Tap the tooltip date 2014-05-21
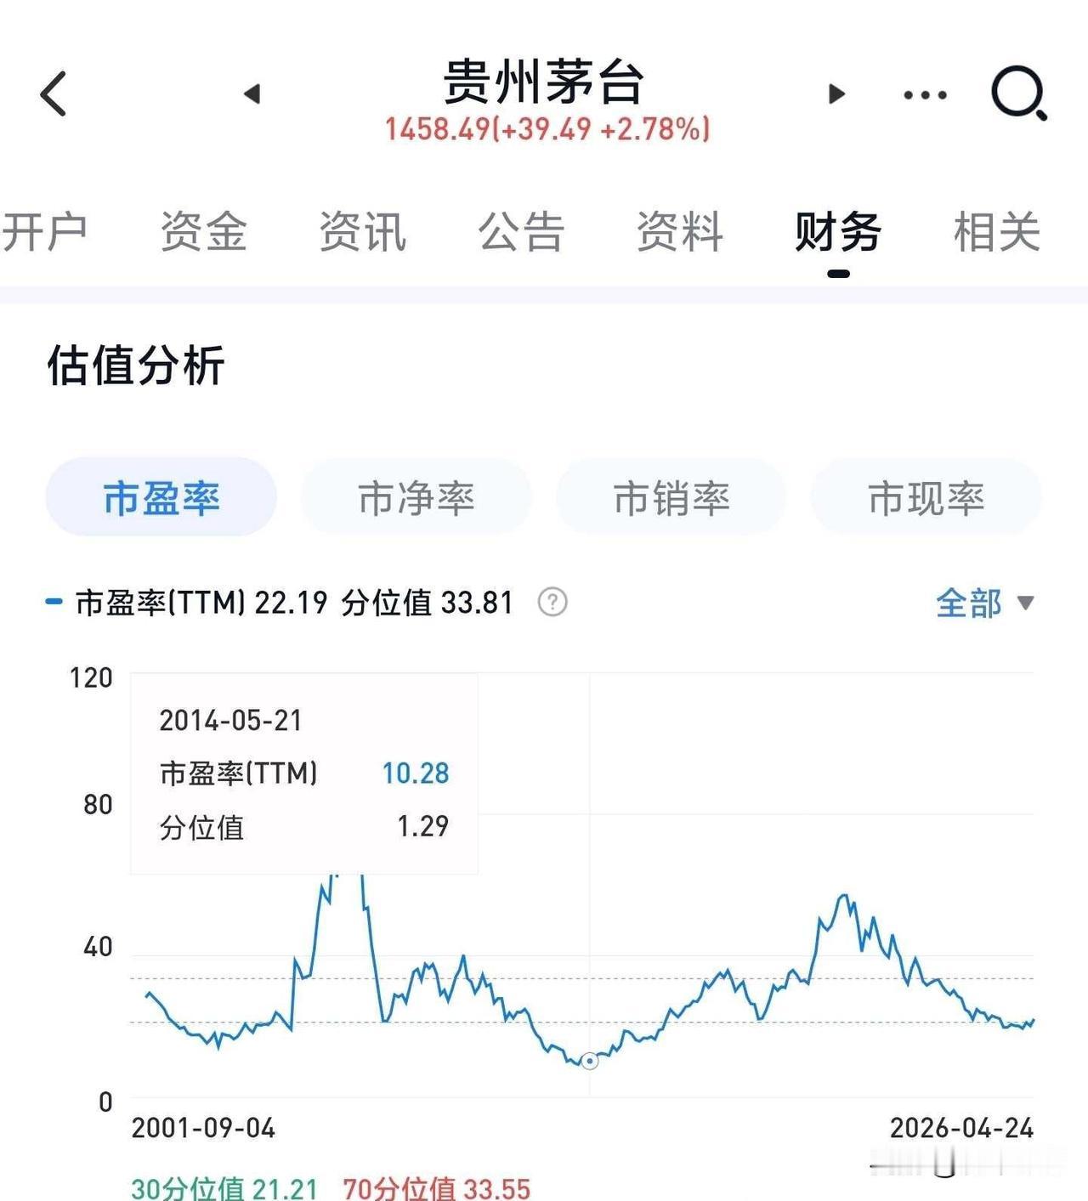Viewport: 1088px width, 1201px height. (230, 721)
